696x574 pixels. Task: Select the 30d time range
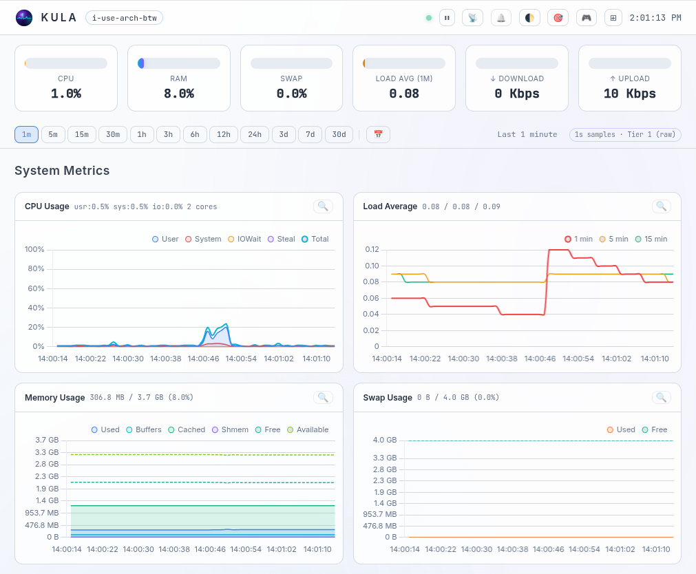pos(339,134)
